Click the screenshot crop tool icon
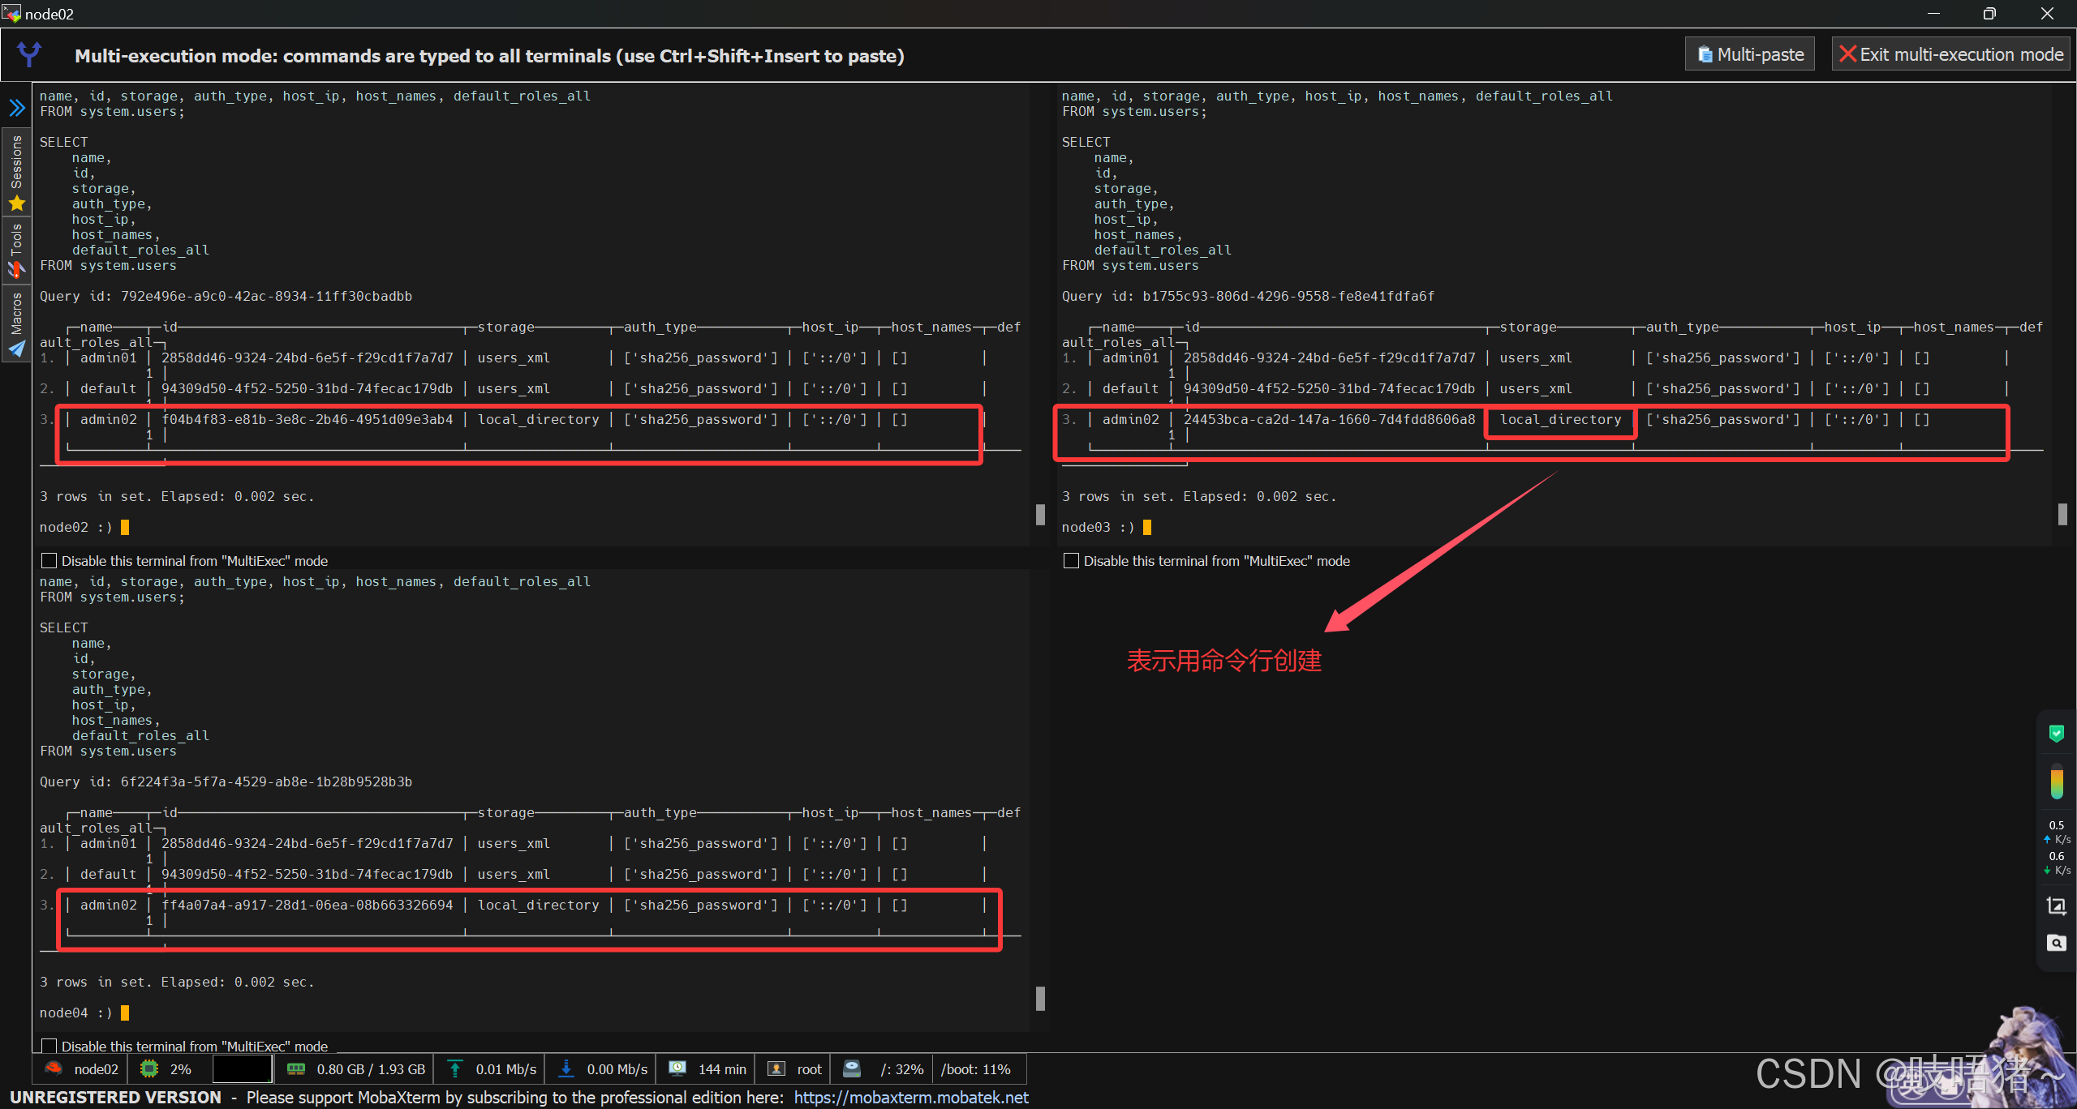The width and height of the screenshot is (2077, 1109). coord(2056,906)
